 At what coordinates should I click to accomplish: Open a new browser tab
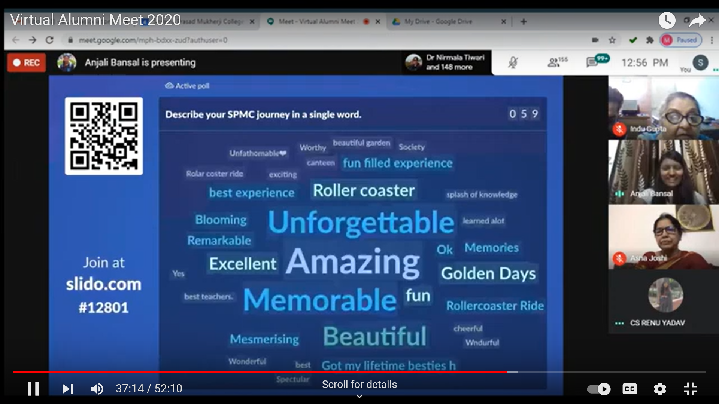point(524,22)
